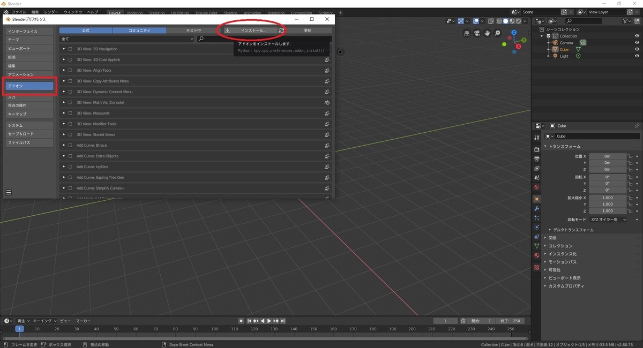Switch to the Modeling workspace tab
Viewport: 643px width, 348px height.
point(134,12)
